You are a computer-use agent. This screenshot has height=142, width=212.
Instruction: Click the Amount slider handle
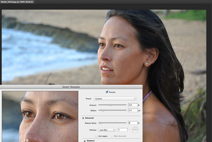click(x=110, y=105)
